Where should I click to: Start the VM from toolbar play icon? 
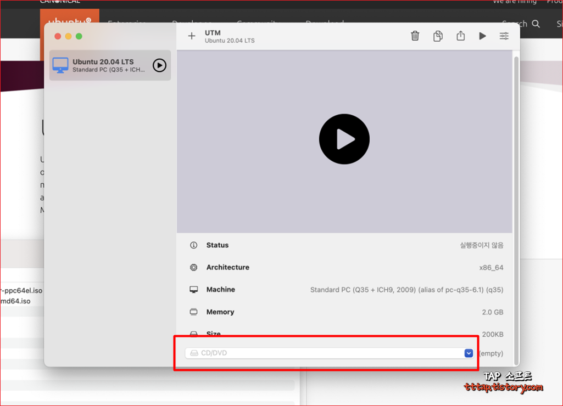point(483,36)
